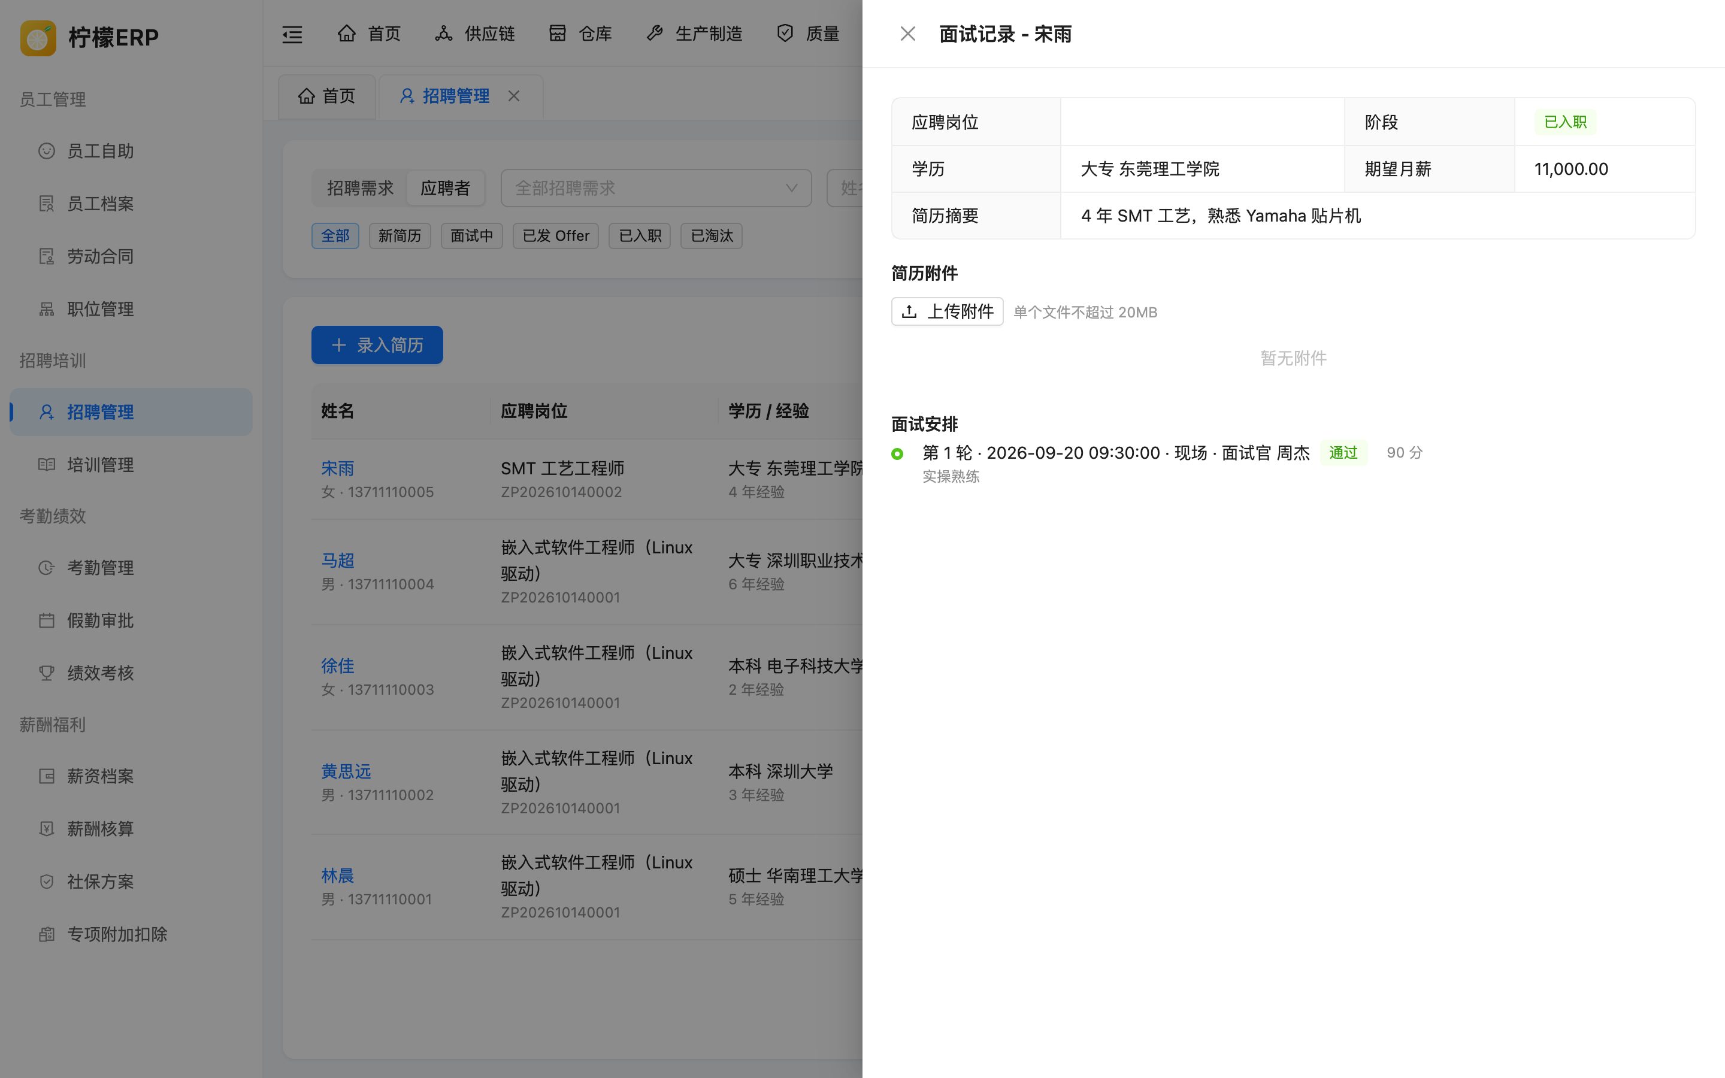This screenshot has height=1078, width=1725.
Task: Click the 员工档案 file icon
Action: [x=46, y=203]
